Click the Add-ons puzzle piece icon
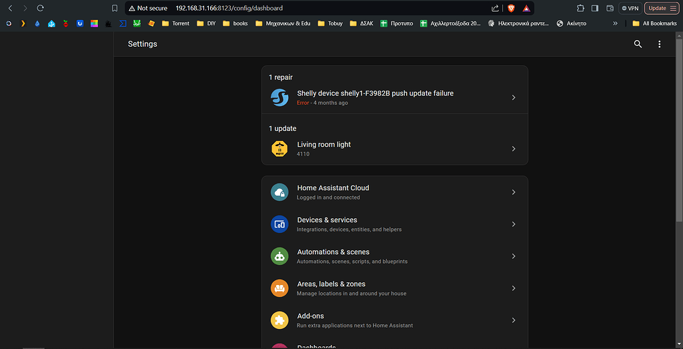Screen dimensions: 683x349 coord(279,320)
